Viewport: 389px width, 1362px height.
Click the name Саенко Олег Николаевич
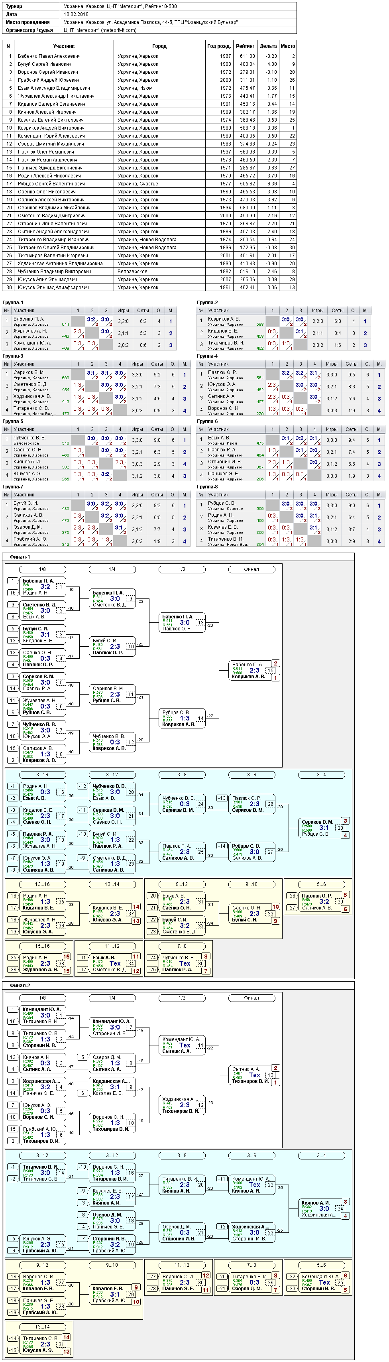click(47, 191)
